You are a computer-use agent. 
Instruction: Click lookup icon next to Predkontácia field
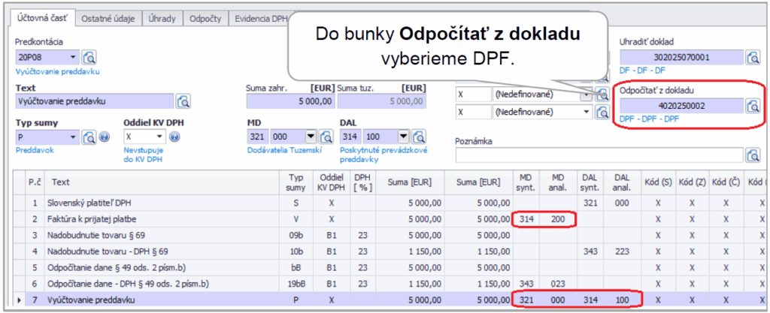(90, 57)
